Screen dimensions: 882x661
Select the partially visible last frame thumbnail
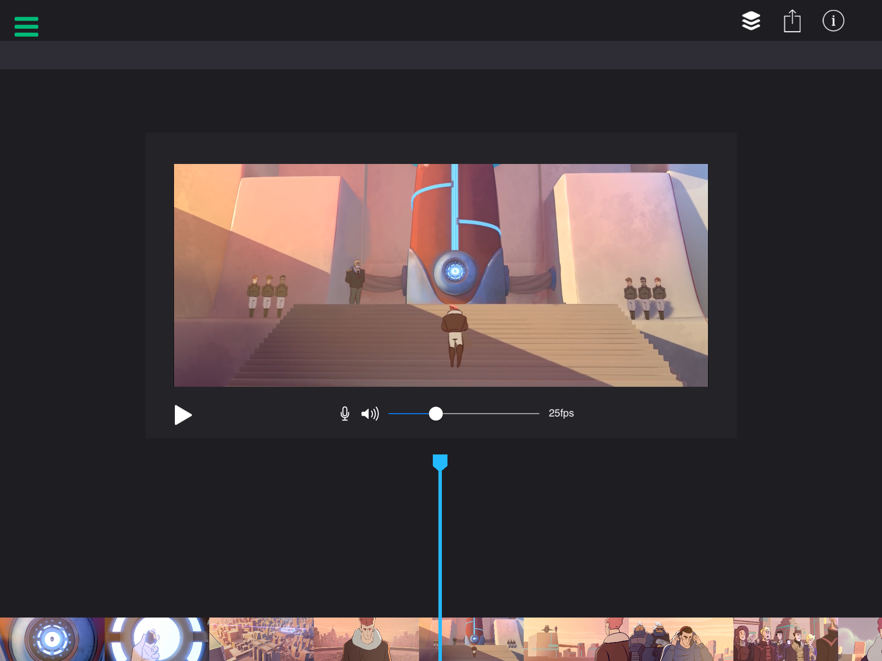(860, 639)
